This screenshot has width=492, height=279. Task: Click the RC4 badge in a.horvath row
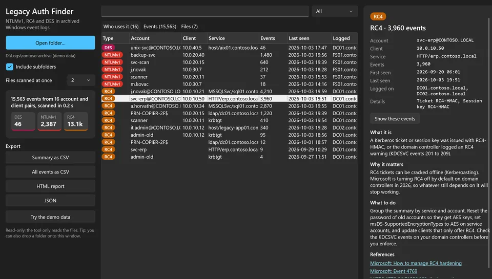tap(108, 106)
